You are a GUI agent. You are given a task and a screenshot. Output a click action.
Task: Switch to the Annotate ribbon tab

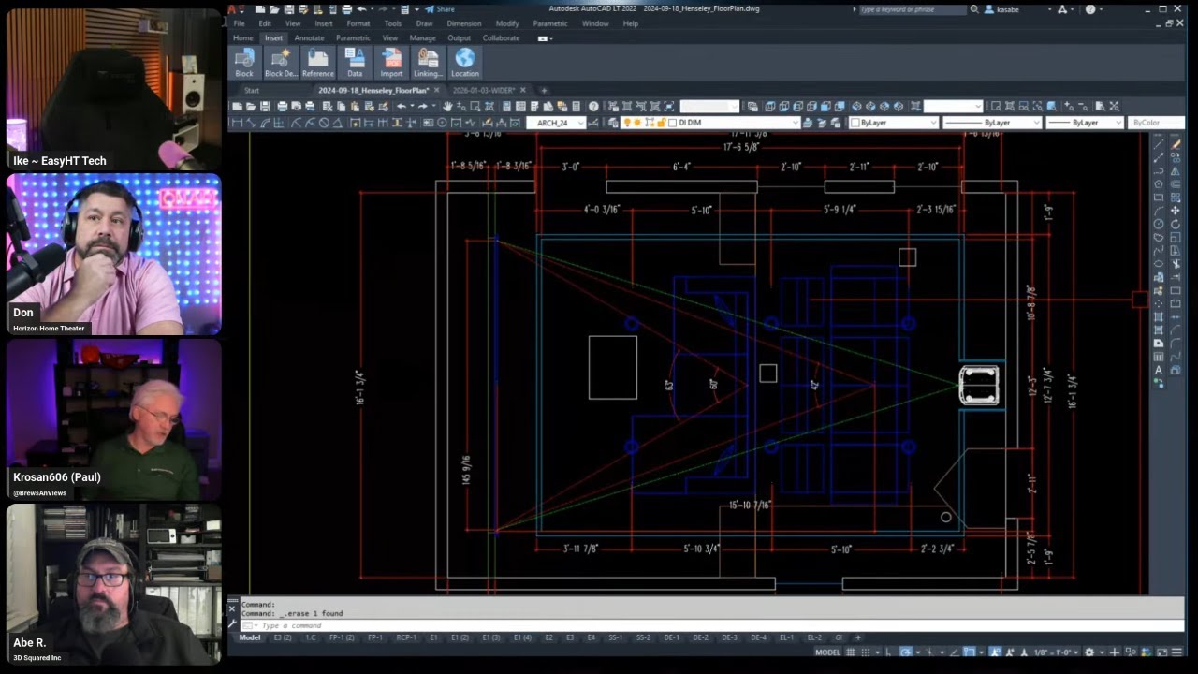[x=309, y=38]
